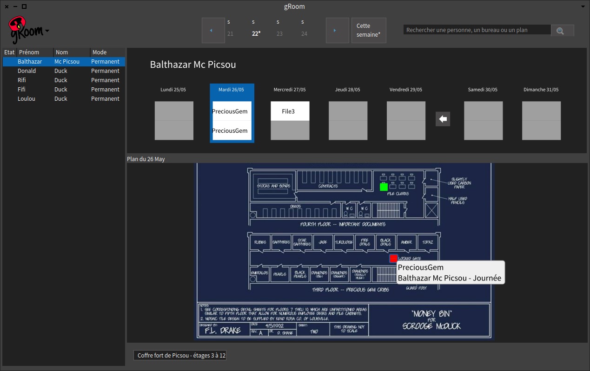Select the Lundi 25/05 day slot
This screenshot has width=590, height=371.
coord(174,121)
